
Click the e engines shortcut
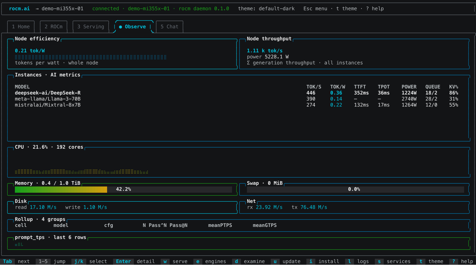pos(210,261)
